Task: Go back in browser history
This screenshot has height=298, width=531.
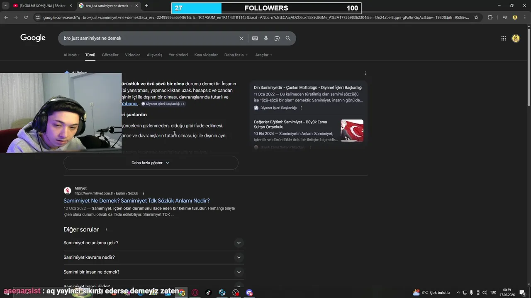Action: (6, 17)
